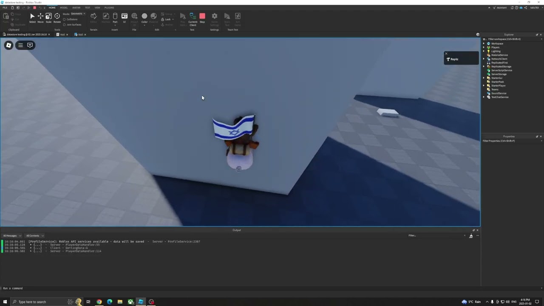
Task: Open the Roblox menu in the game viewport
Action: (8, 45)
